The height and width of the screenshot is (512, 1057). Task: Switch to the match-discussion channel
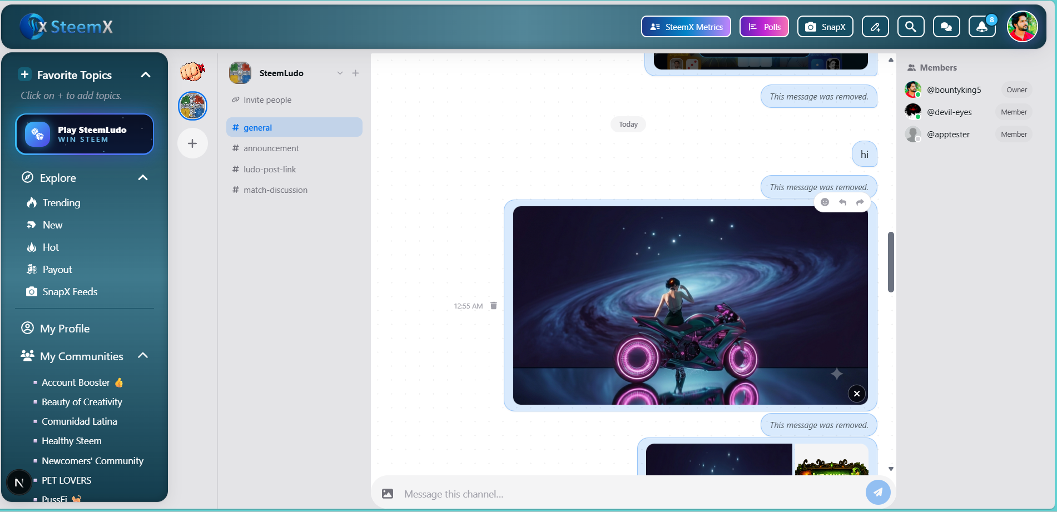pyautogui.click(x=294, y=190)
